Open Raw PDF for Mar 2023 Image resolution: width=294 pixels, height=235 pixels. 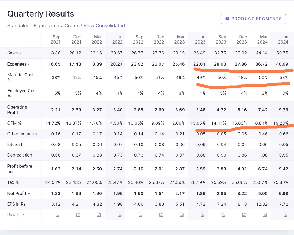click(x=182, y=215)
